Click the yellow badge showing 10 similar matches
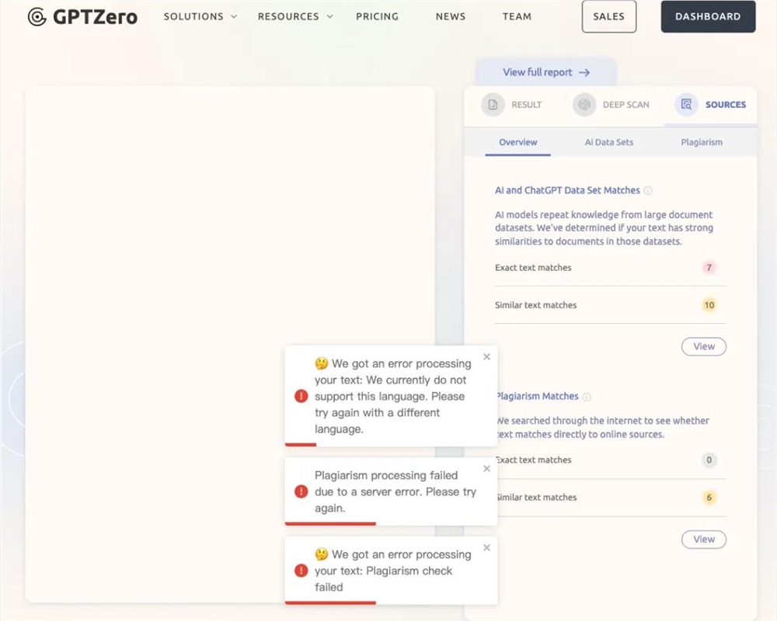Image resolution: width=777 pixels, height=621 pixels. [x=709, y=305]
